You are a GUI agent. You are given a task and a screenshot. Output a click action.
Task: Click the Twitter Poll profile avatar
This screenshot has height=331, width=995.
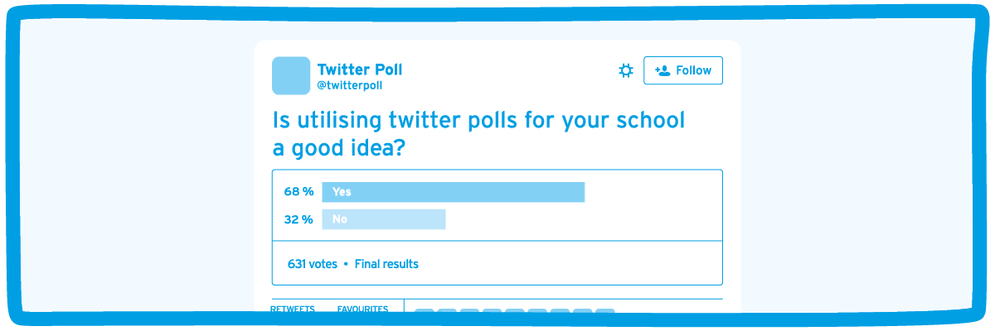pos(291,75)
